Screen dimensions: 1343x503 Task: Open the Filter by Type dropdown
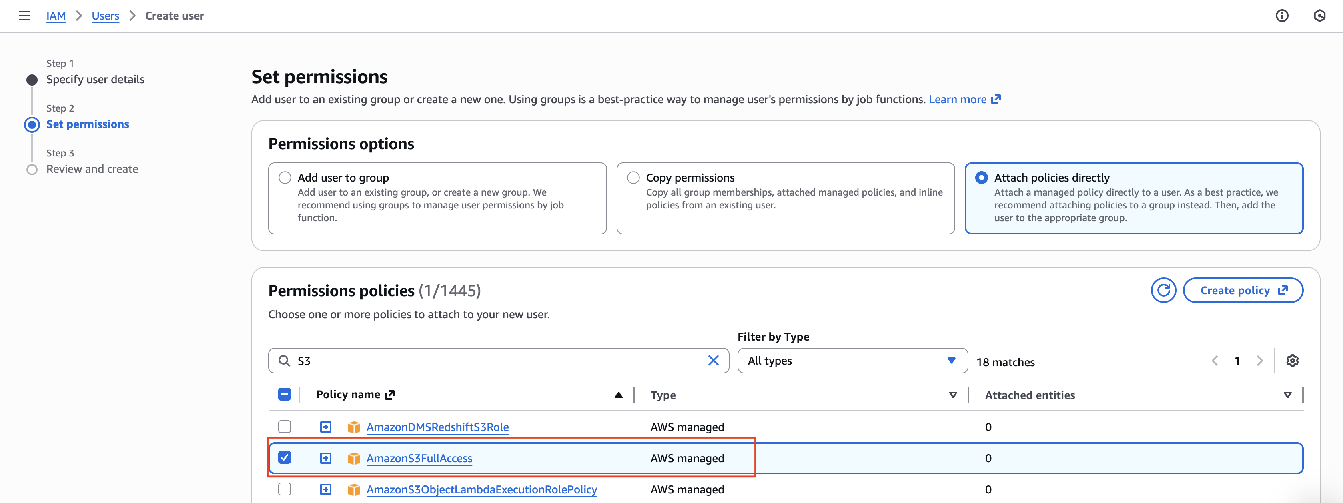coord(852,361)
